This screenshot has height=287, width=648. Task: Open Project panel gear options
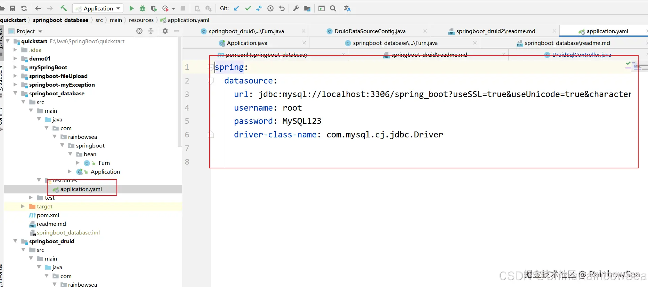[165, 31]
